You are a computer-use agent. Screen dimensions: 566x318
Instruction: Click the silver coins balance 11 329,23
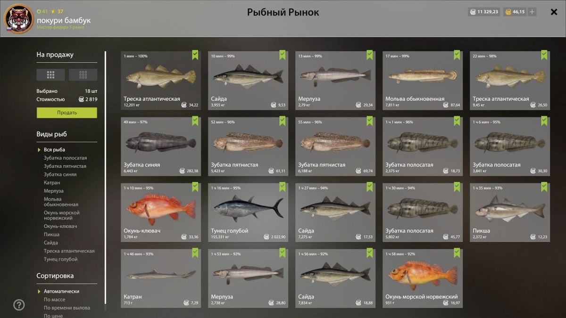(x=483, y=12)
